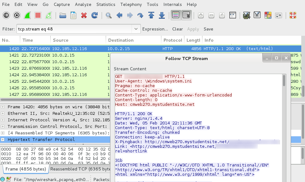Image resolution: width=305 pixels, height=182 pixels.
Task: Stop the running capture (red square)
Action: tap(38, 15)
